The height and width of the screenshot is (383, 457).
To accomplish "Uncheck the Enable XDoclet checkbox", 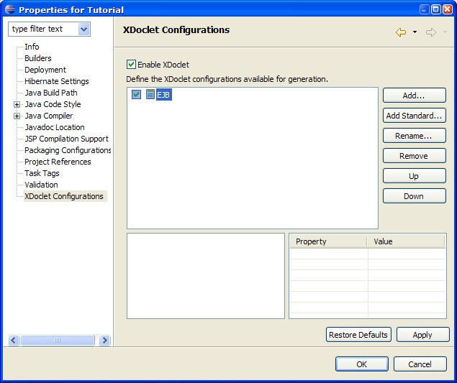I will click(131, 65).
